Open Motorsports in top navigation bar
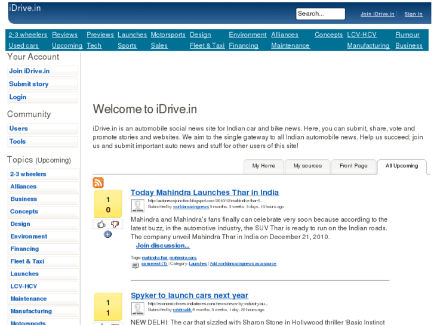 pos(168,35)
